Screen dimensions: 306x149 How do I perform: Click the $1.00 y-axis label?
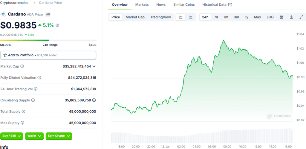pos(299,63)
